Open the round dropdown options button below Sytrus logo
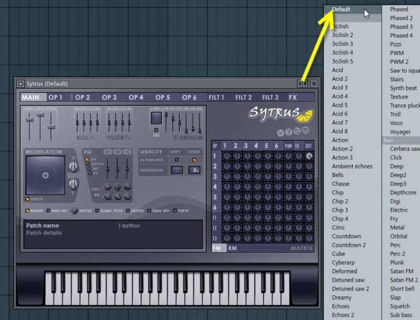The height and width of the screenshot is (320, 420). pos(281,133)
